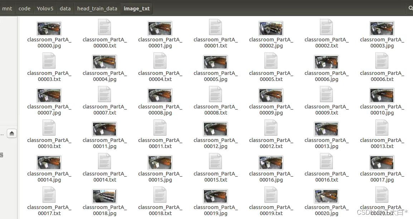
Task: Click the file name label classroom_PartA_00005.txt
Action: point(271,76)
